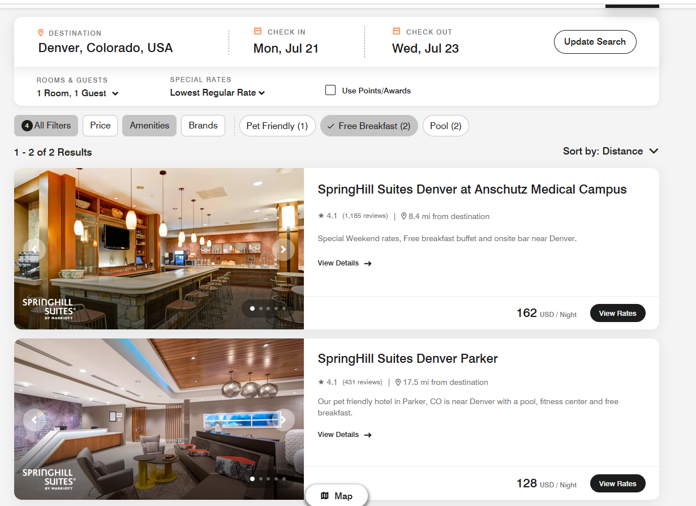
Task: Select first carousel dot on Parker photo
Action: [252, 479]
